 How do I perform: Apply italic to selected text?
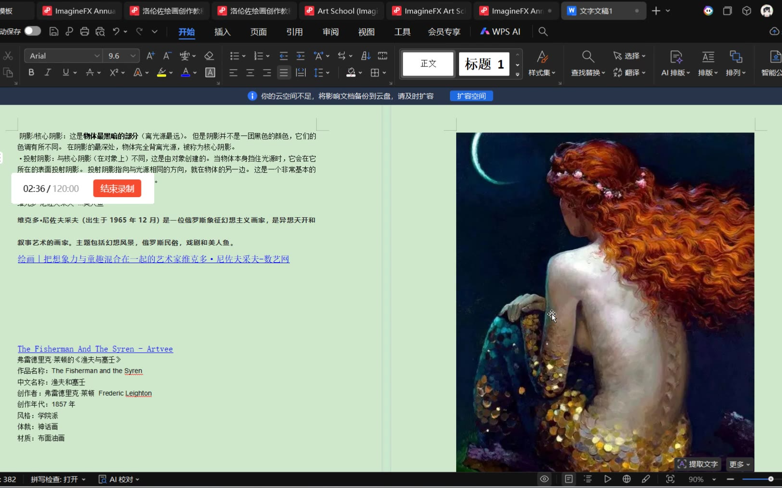pyautogui.click(x=48, y=72)
